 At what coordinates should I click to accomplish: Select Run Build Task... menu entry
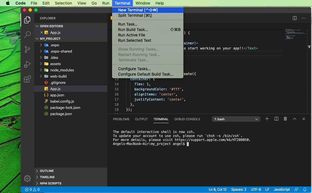[x=148, y=30]
